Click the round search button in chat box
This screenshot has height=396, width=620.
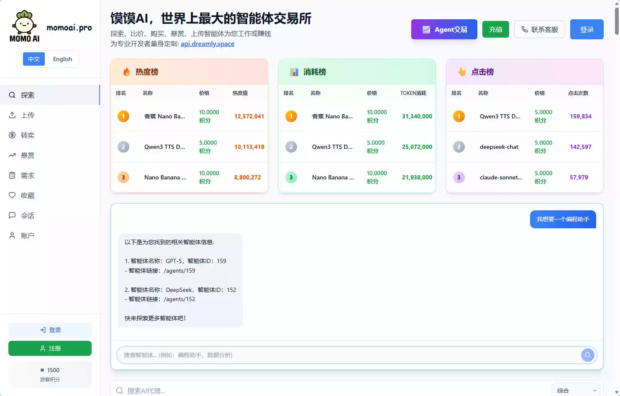click(588, 355)
